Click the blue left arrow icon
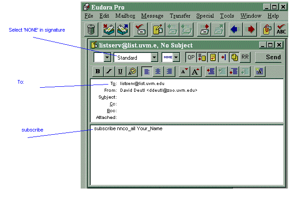The height and width of the screenshot is (217, 290). pyautogui.click(x=234, y=30)
